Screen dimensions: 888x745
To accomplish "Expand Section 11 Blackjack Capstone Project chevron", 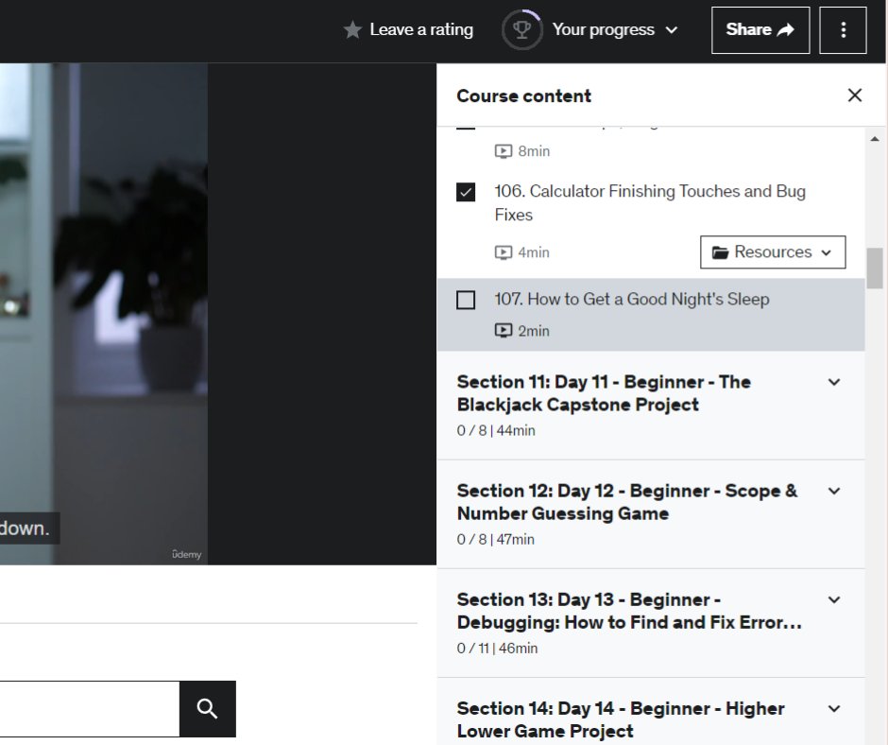I will pyautogui.click(x=833, y=382).
